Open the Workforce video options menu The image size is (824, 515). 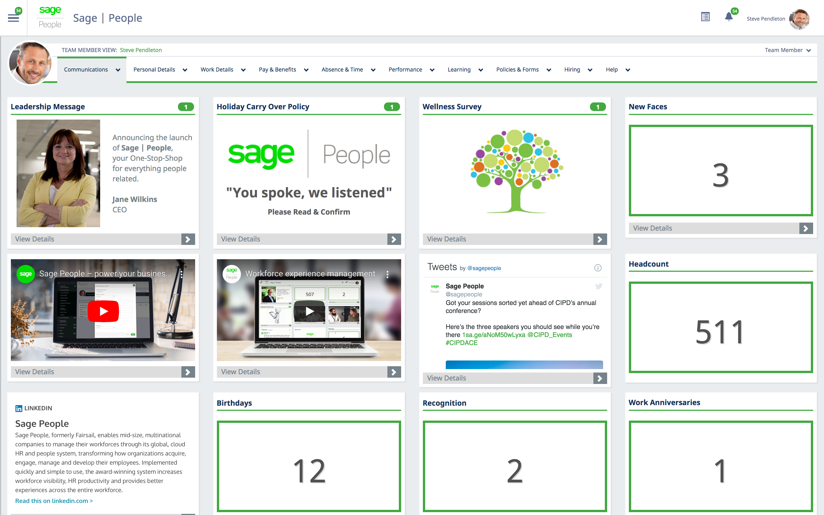tap(387, 274)
